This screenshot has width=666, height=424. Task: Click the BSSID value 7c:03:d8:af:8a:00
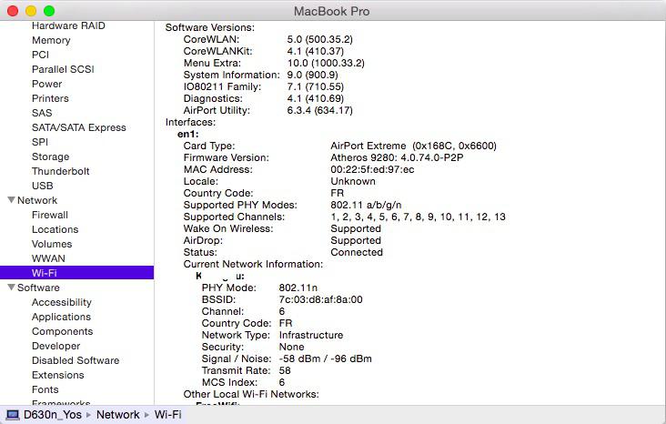[320, 299]
